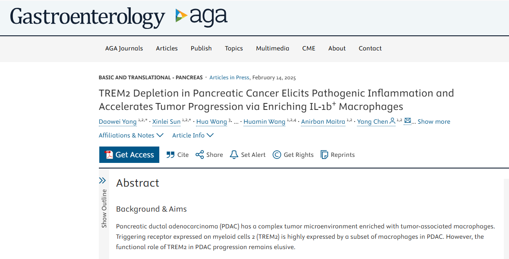Screen dimensions: 509x259
Task: Show more authors in author list
Action: point(434,122)
